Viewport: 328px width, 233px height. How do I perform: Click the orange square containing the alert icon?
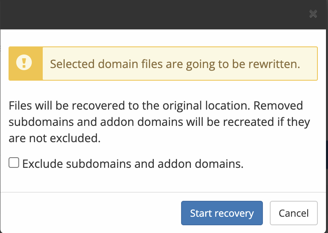click(26, 64)
